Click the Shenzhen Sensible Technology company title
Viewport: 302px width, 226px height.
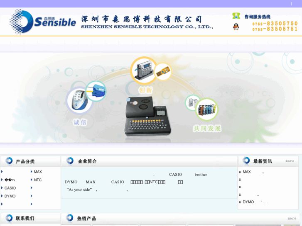click(147, 22)
